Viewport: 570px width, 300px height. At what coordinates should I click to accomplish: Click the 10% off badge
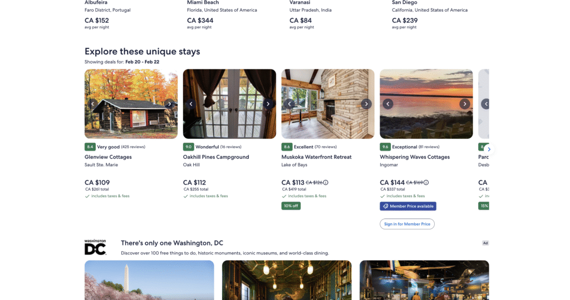291,206
